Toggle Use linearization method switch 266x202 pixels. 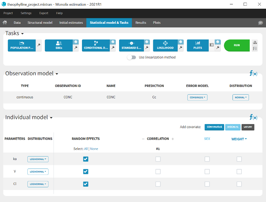131,57
